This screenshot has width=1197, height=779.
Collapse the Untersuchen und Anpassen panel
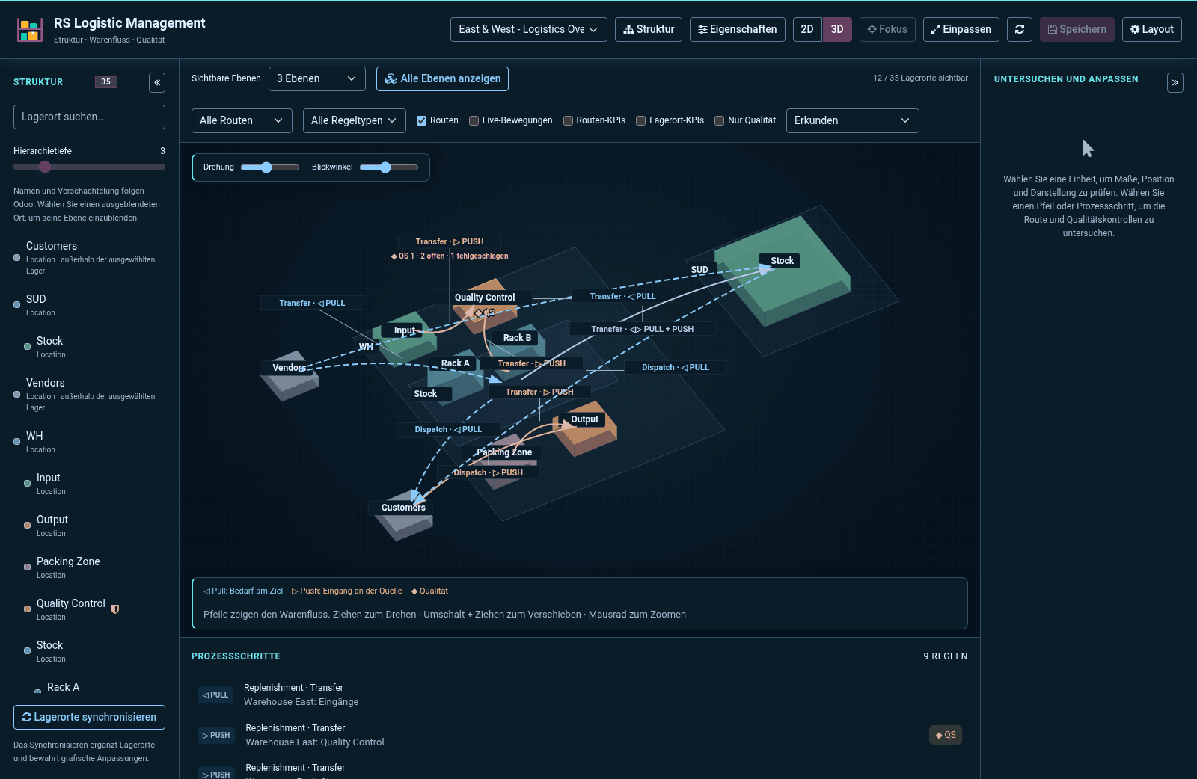coord(1175,82)
